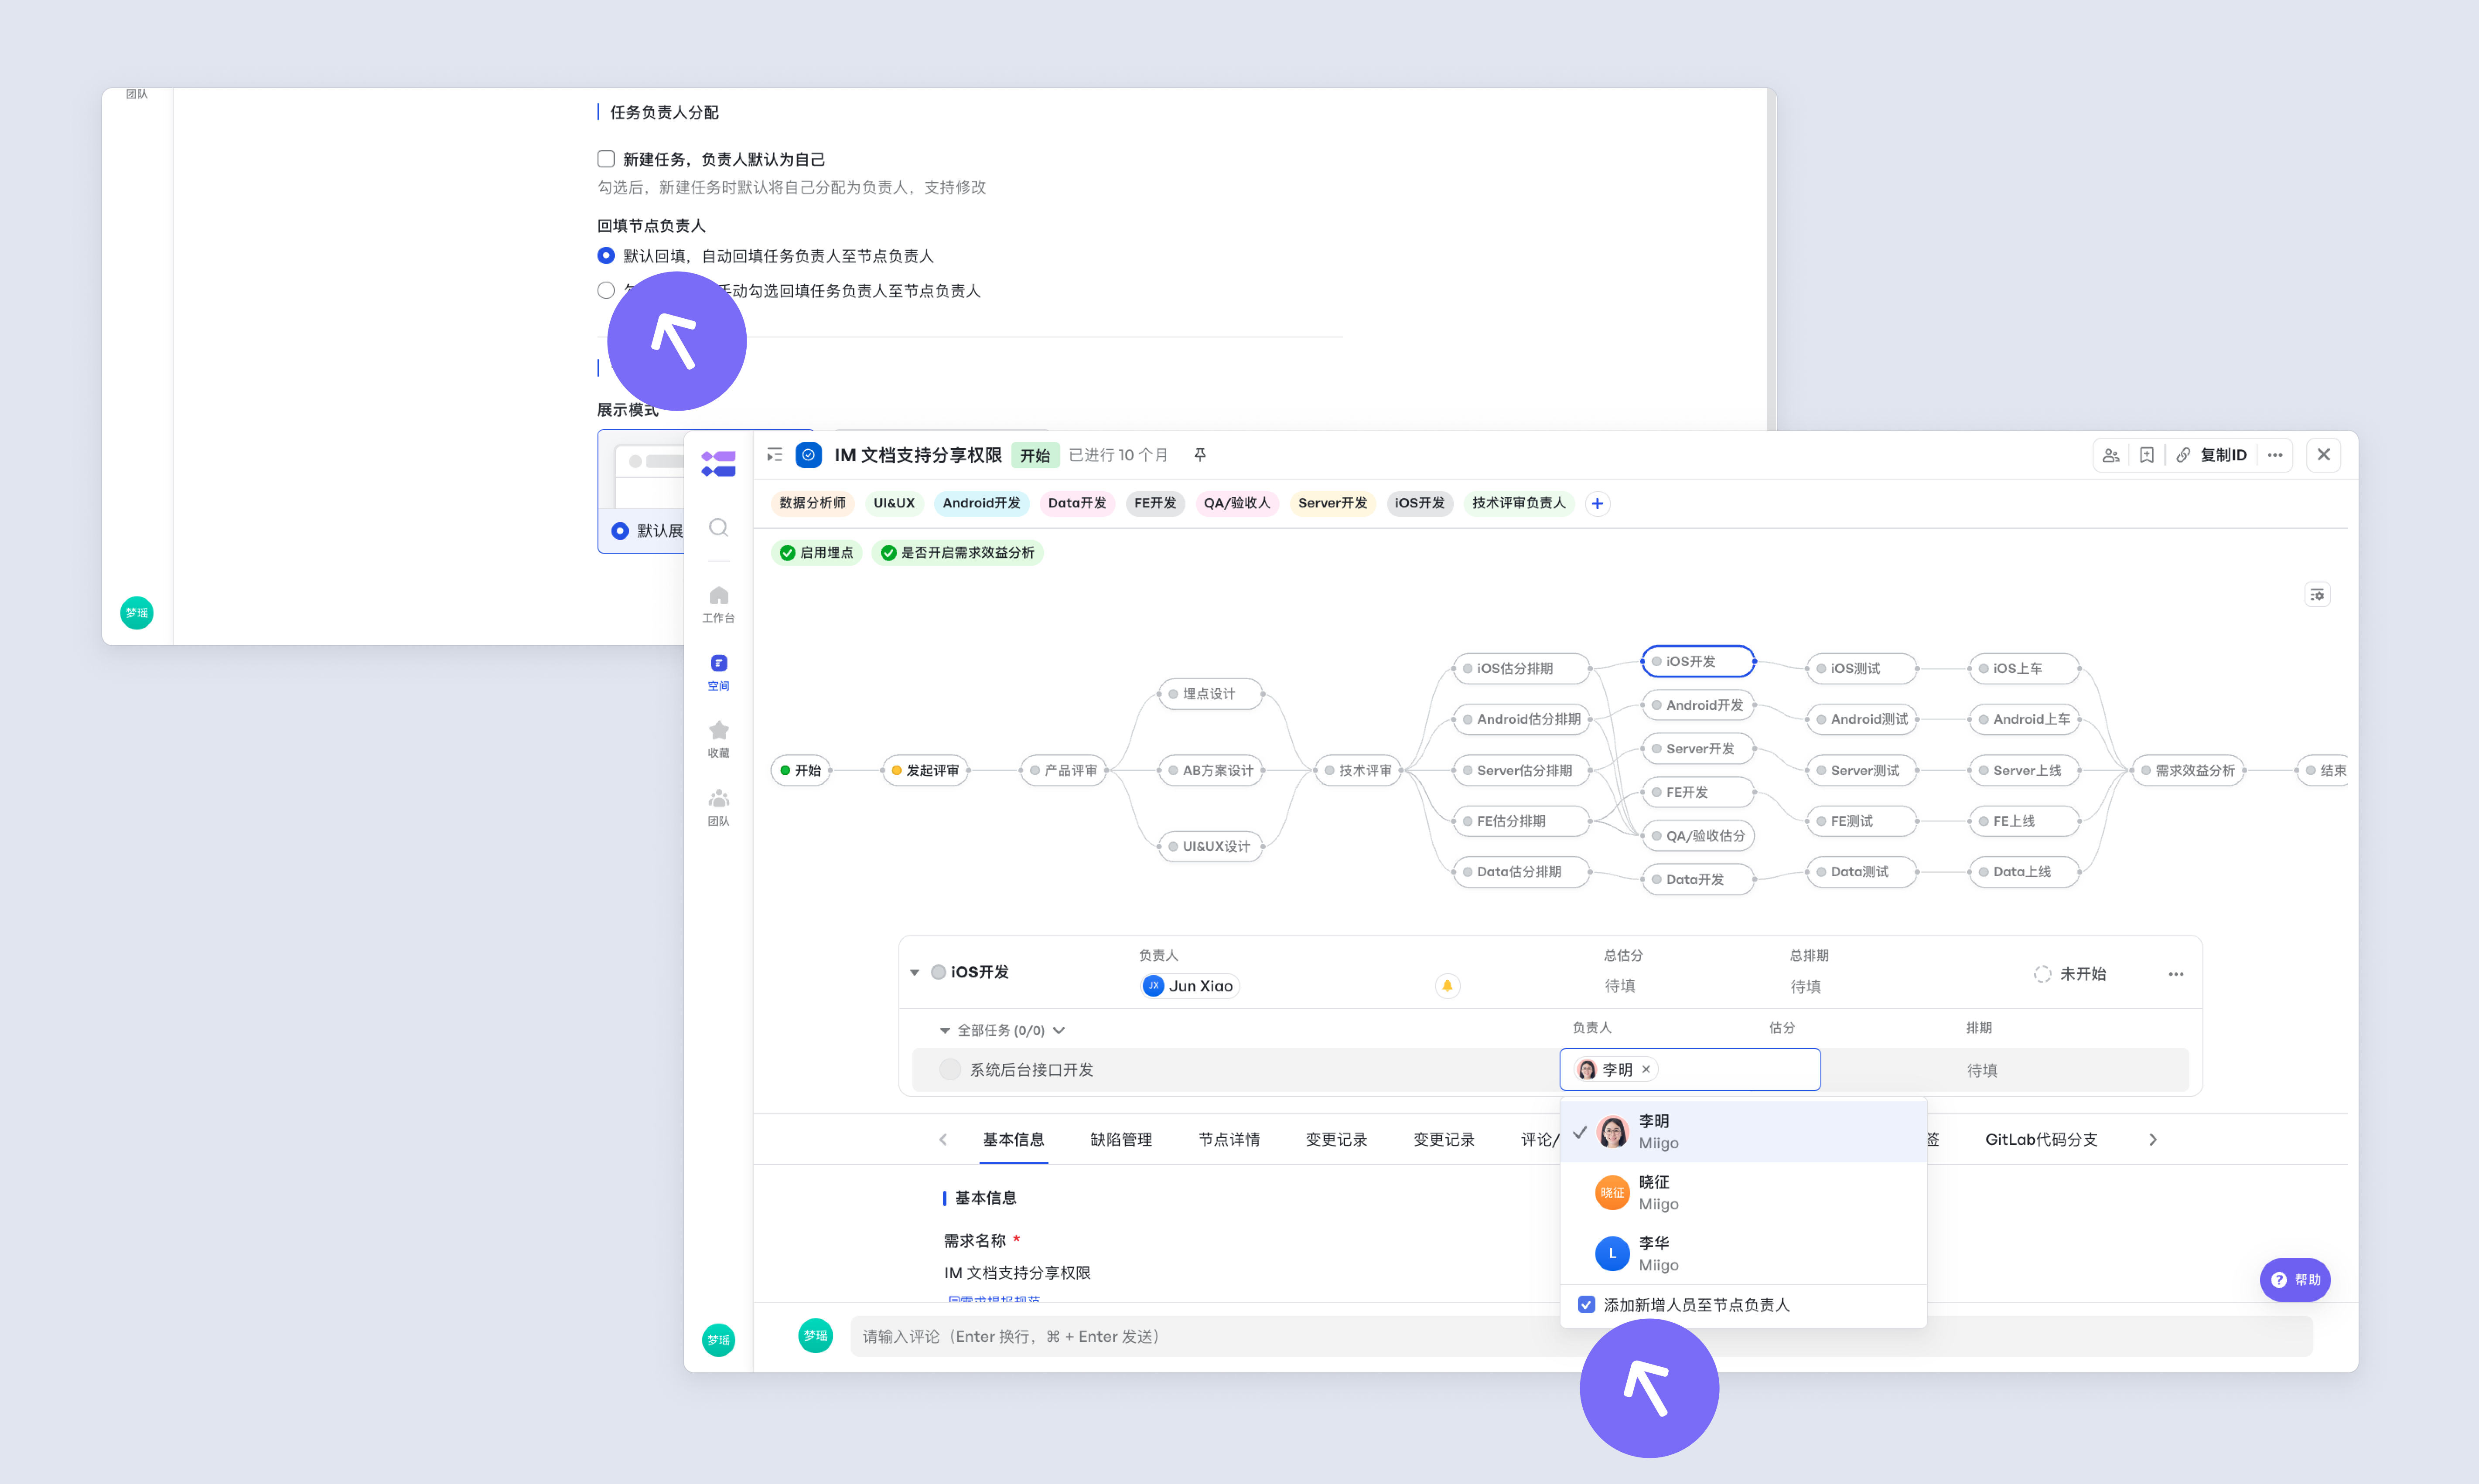The height and width of the screenshot is (1484, 2479).
Task: Close the work item detail panel
Action: click(x=2324, y=455)
